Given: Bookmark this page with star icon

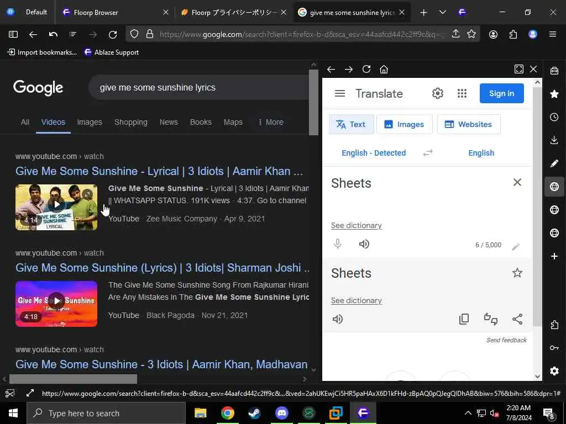Looking at the screenshot, I should 471,34.
